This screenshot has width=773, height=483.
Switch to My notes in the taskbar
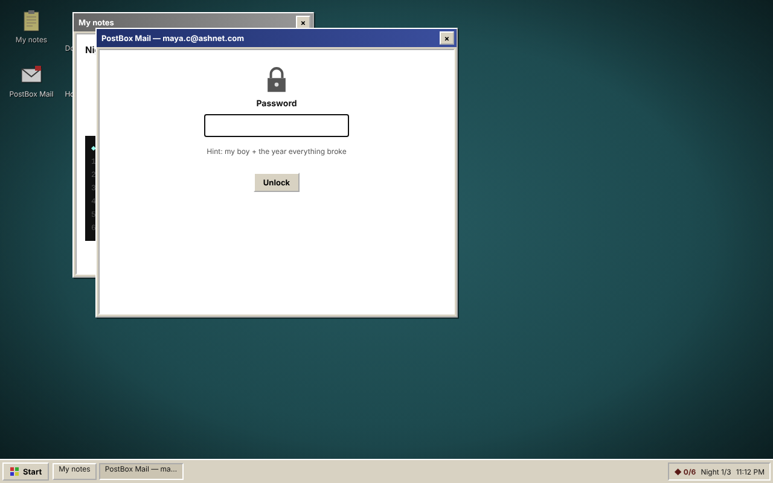pos(74,471)
